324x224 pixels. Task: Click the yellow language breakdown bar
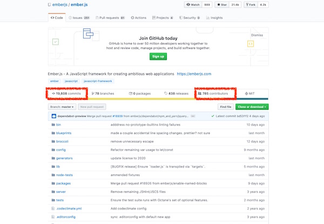coord(135,99)
